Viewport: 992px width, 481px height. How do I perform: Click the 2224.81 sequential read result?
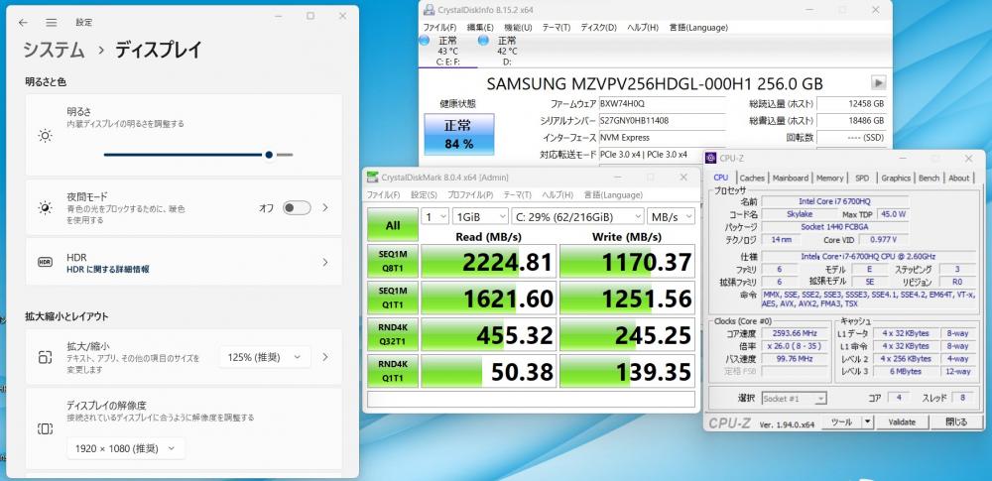(x=488, y=262)
